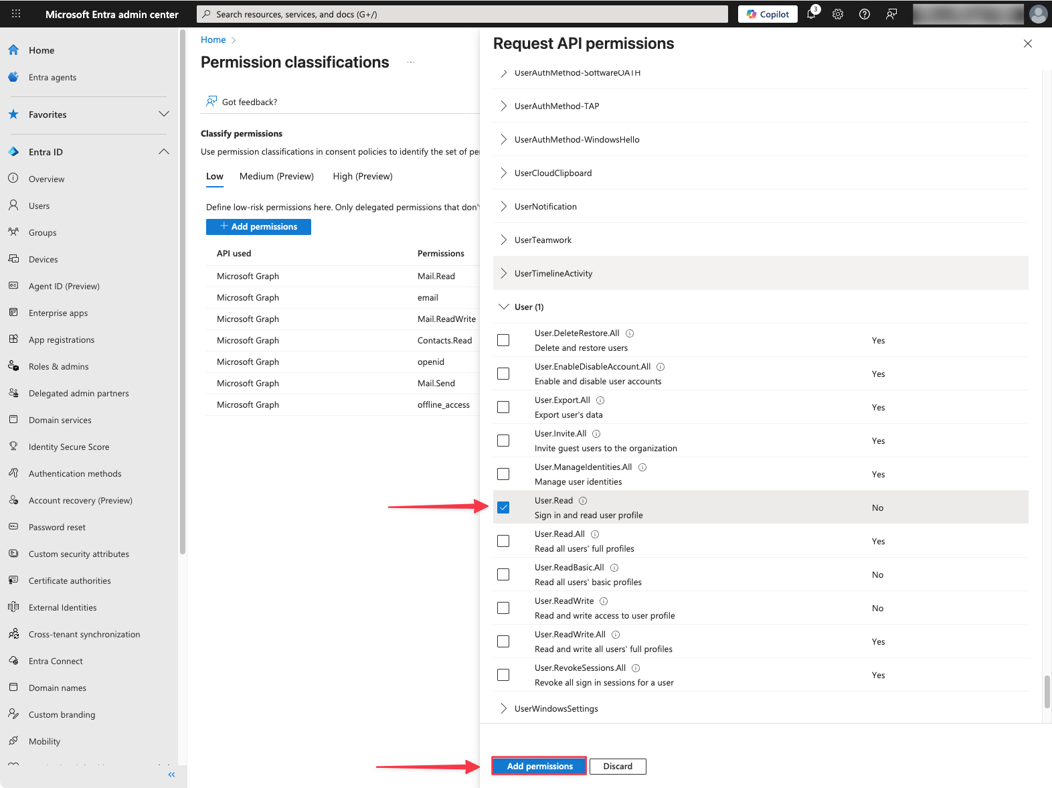Open the app launcher waffle icon
Viewport: 1052px width, 788px height.
pos(16,14)
